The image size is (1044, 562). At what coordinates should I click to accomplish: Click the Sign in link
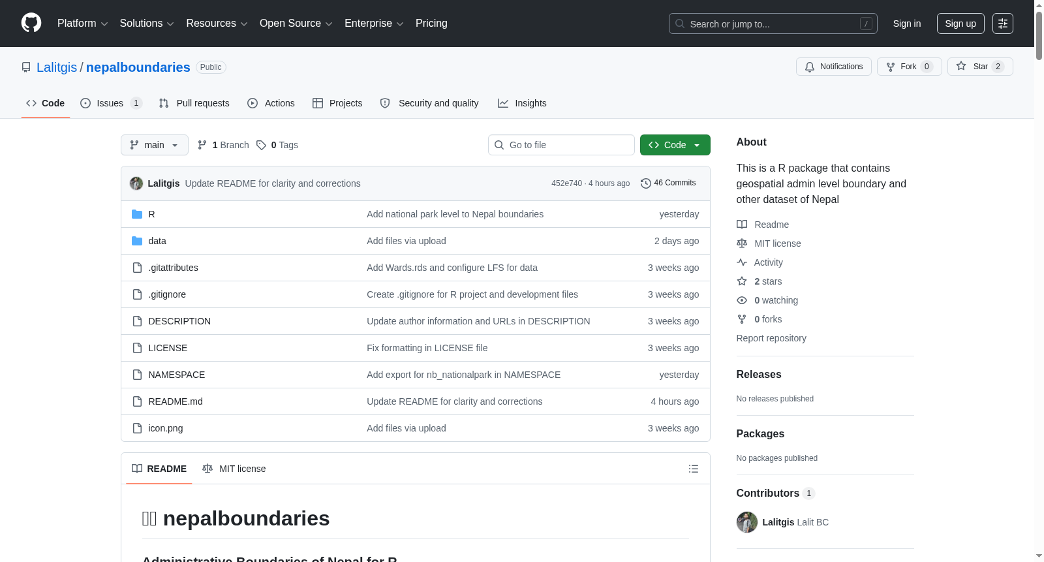[907, 23]
